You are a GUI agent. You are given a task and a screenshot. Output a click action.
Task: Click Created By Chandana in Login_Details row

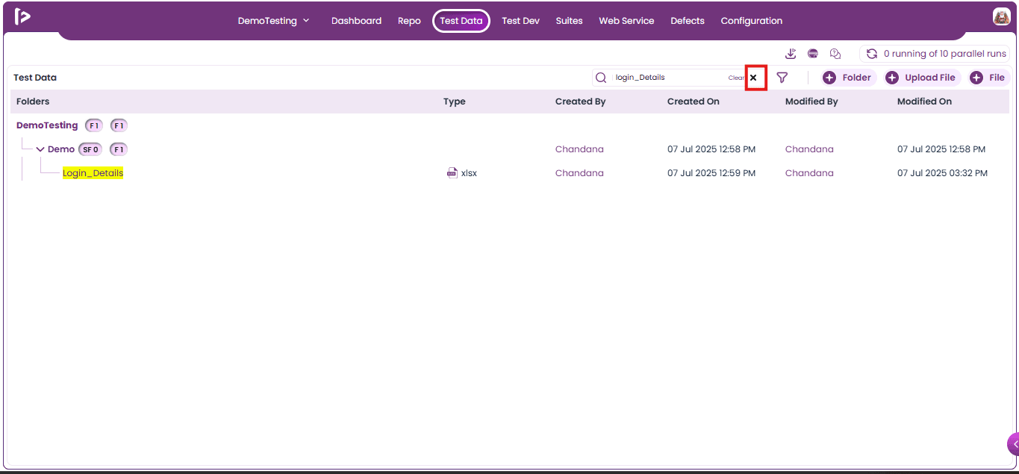click(579, 173)
